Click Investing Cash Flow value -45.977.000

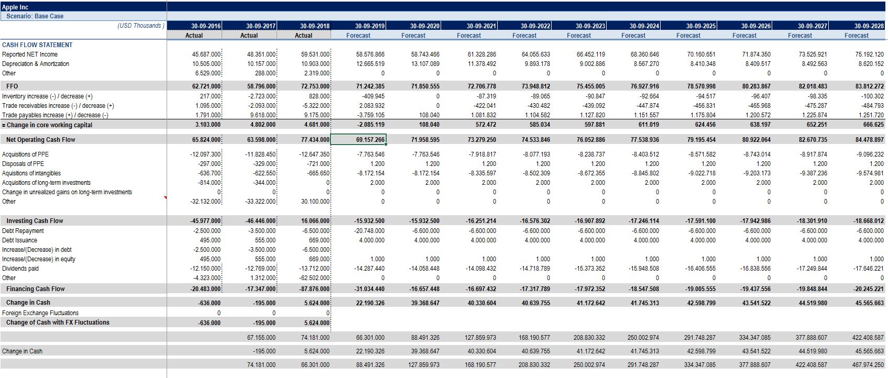[205, 221]
